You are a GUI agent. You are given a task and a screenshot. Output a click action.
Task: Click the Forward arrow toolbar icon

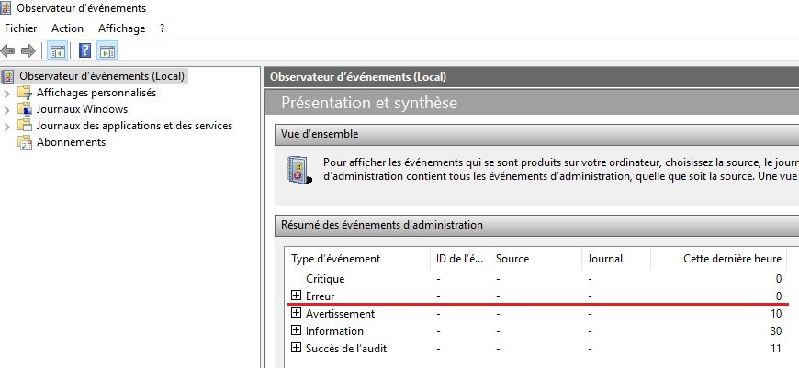28,51
